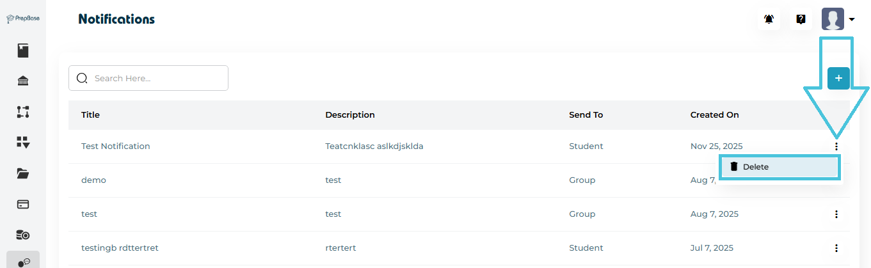Open the kebab menu for Test Notification row
Screen dimensions: 871x268
pos(836,146)
